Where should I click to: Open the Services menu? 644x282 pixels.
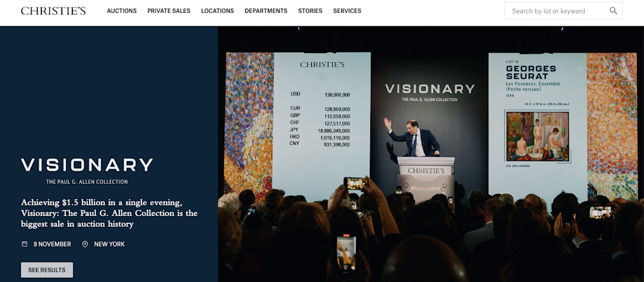tap(347, 11)
